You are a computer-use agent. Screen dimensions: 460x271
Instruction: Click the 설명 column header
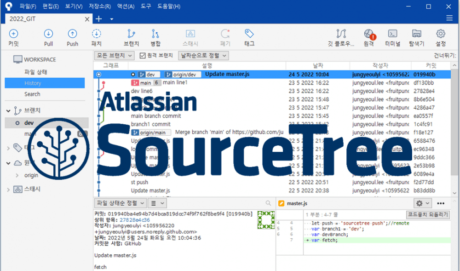click(x=207, y=65)
